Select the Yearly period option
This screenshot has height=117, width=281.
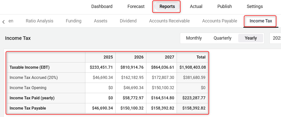coord(251,38)
